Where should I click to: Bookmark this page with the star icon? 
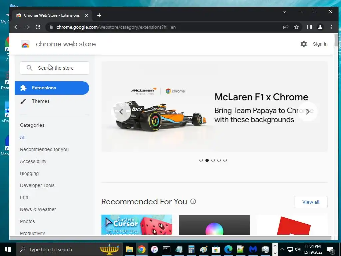click(x=296, y=27)
